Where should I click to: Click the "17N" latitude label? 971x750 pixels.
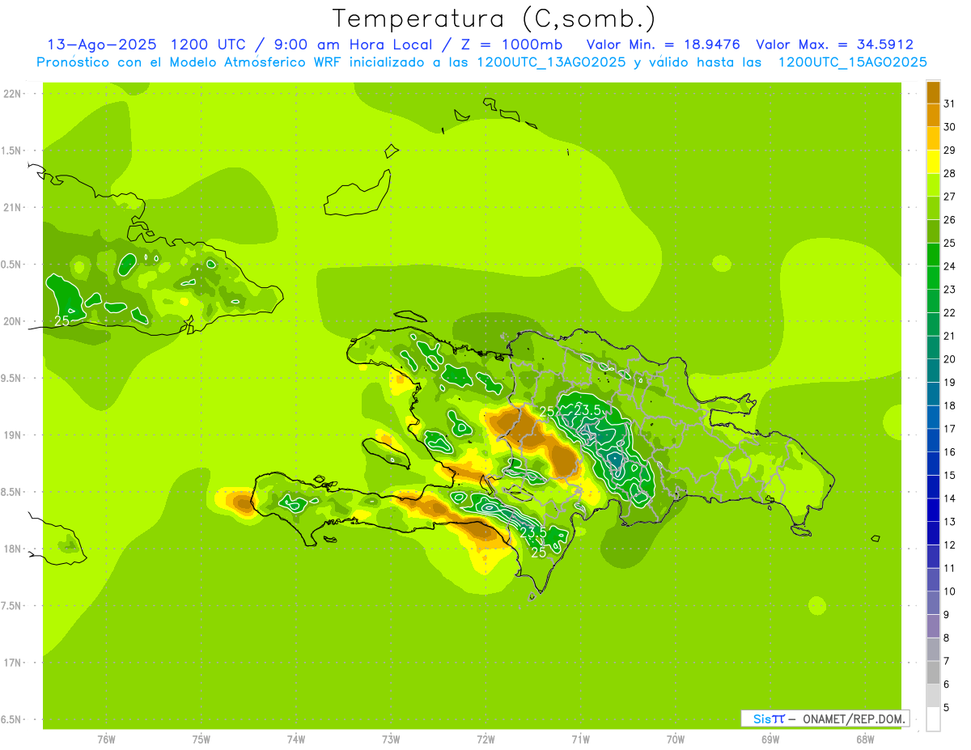[13, 663]
